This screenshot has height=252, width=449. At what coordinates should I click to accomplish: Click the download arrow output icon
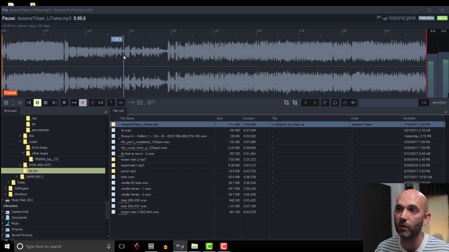tap(345, 103)
